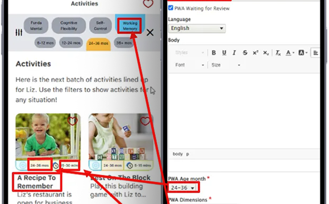Toggle Italic text formatting
Image resolution: width=329 pixels, height=204 pixels.
(x=234, y=53)
